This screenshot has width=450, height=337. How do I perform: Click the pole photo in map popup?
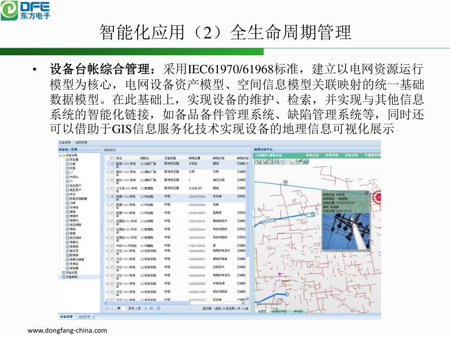click(345, 231)
